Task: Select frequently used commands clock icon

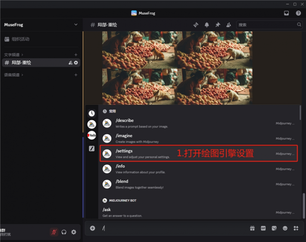Action: pos(91,113)
